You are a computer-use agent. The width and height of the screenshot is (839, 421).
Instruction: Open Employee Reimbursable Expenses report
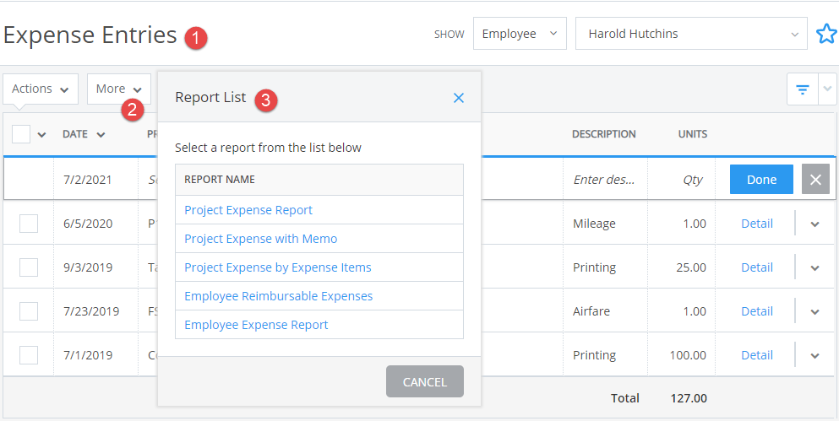click(x=278, y=296)
